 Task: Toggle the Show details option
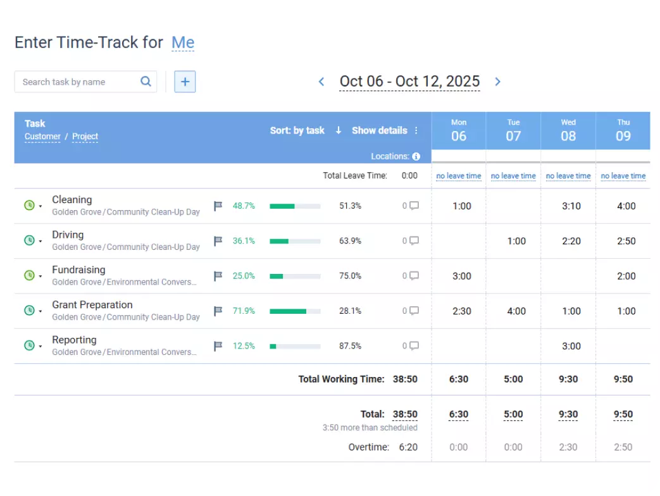point(380,130)
